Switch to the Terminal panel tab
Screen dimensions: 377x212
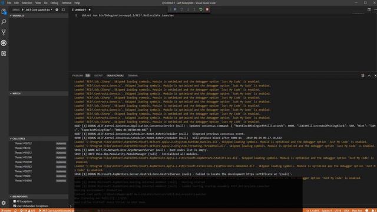(x=133, y=75)
